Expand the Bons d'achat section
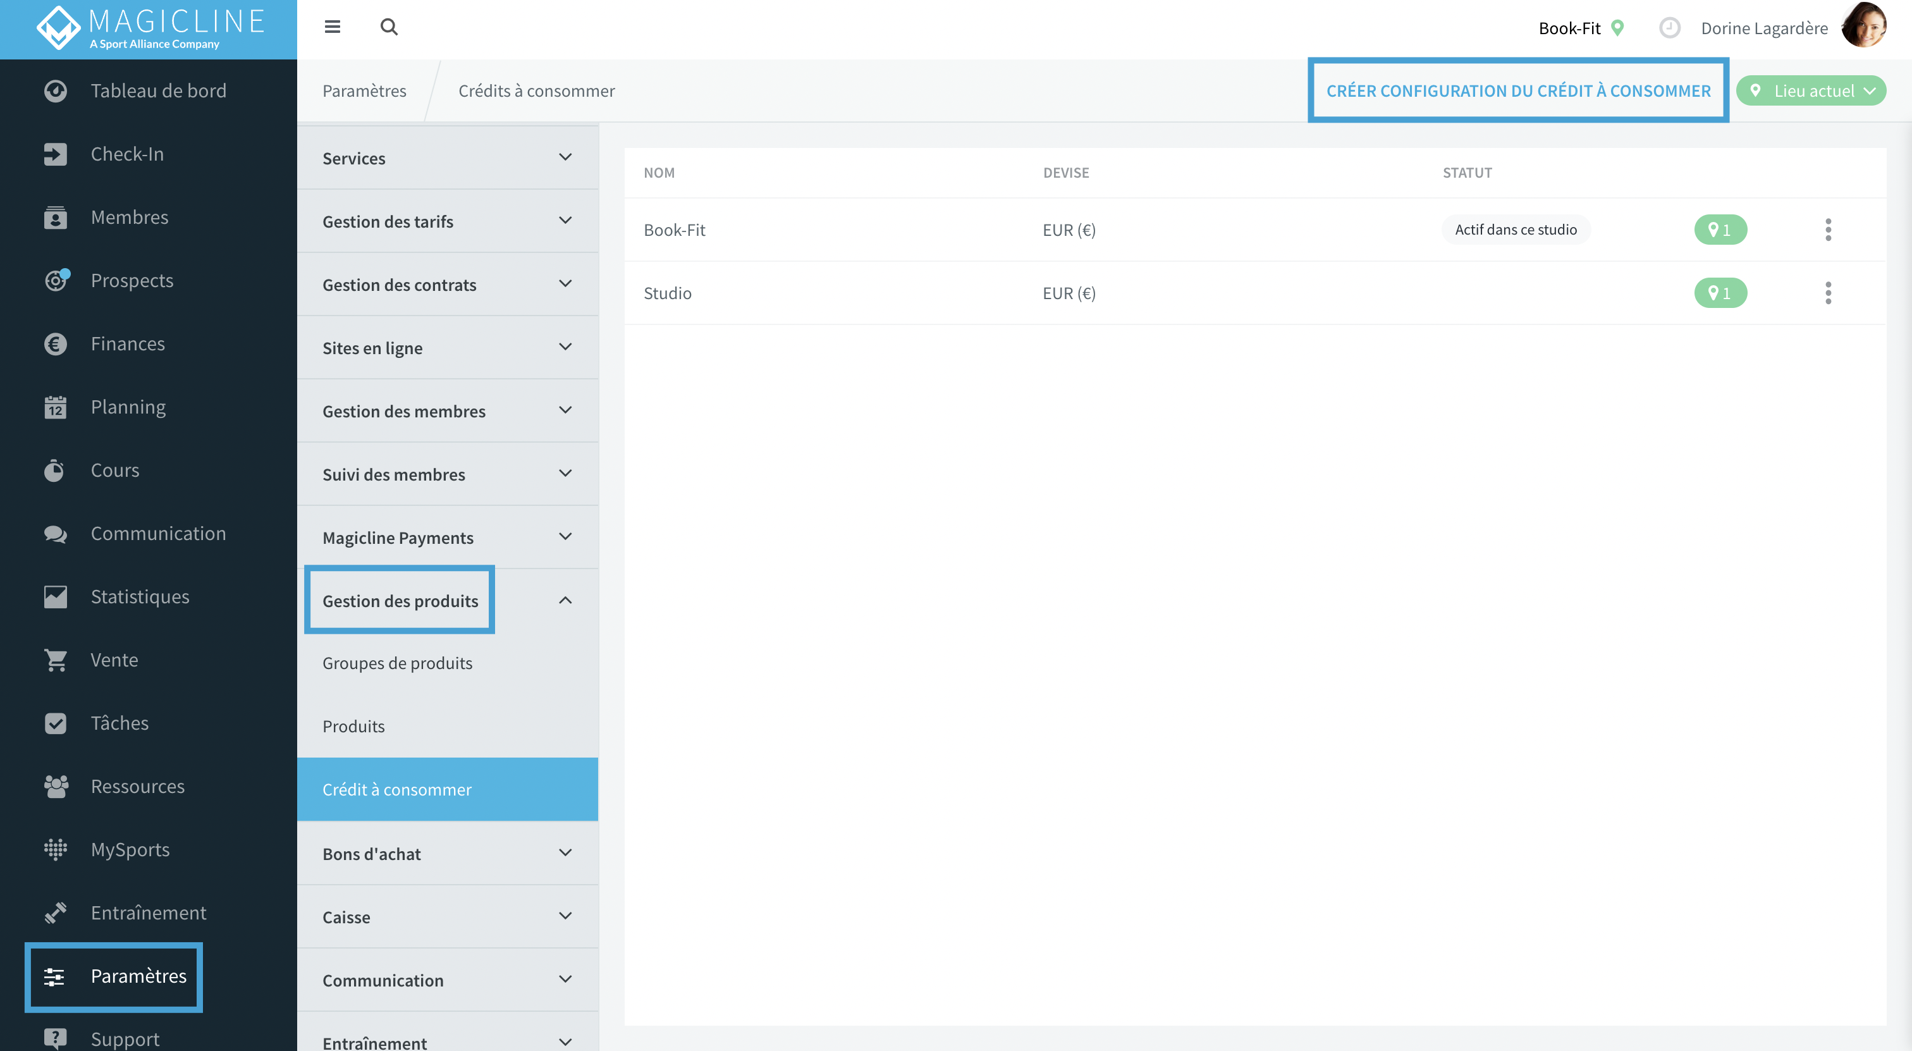The width and height of the screenshot is (1912, 1051). coord(448,853)
